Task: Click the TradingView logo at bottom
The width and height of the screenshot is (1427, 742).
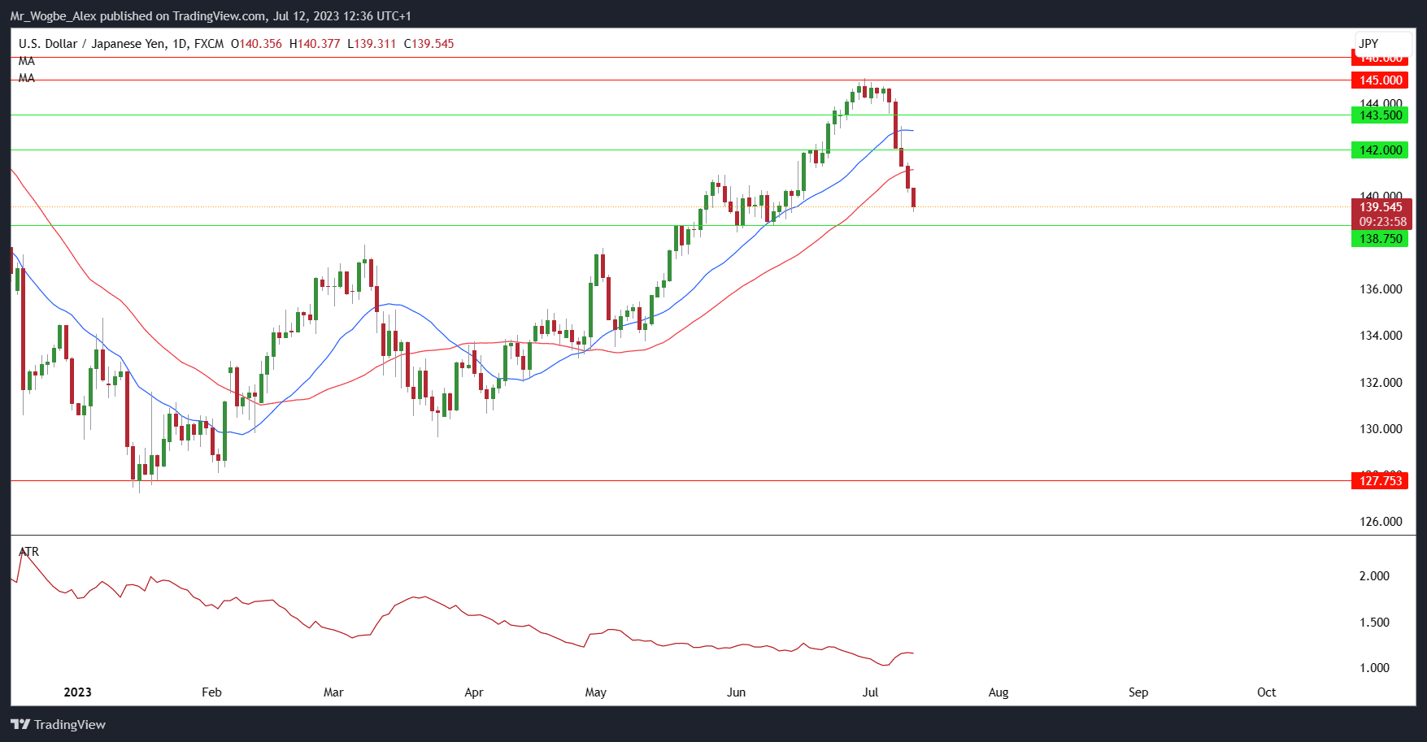Action: click(59, 724)
